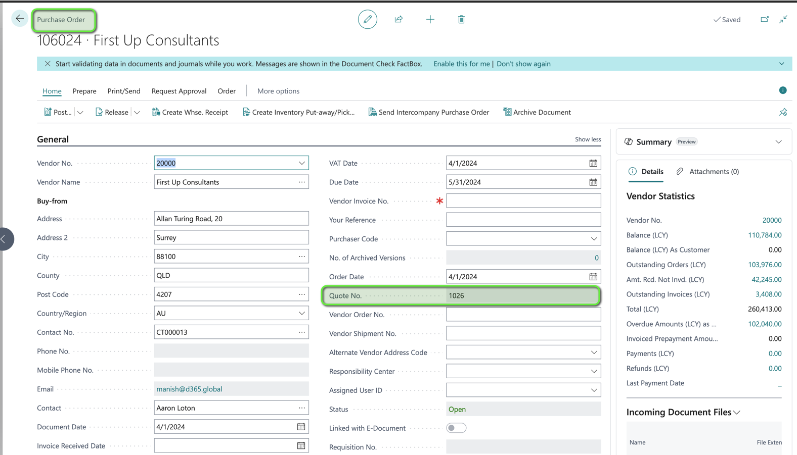
Task: Click the Archive Document button
Action: (x=537, y=112)
